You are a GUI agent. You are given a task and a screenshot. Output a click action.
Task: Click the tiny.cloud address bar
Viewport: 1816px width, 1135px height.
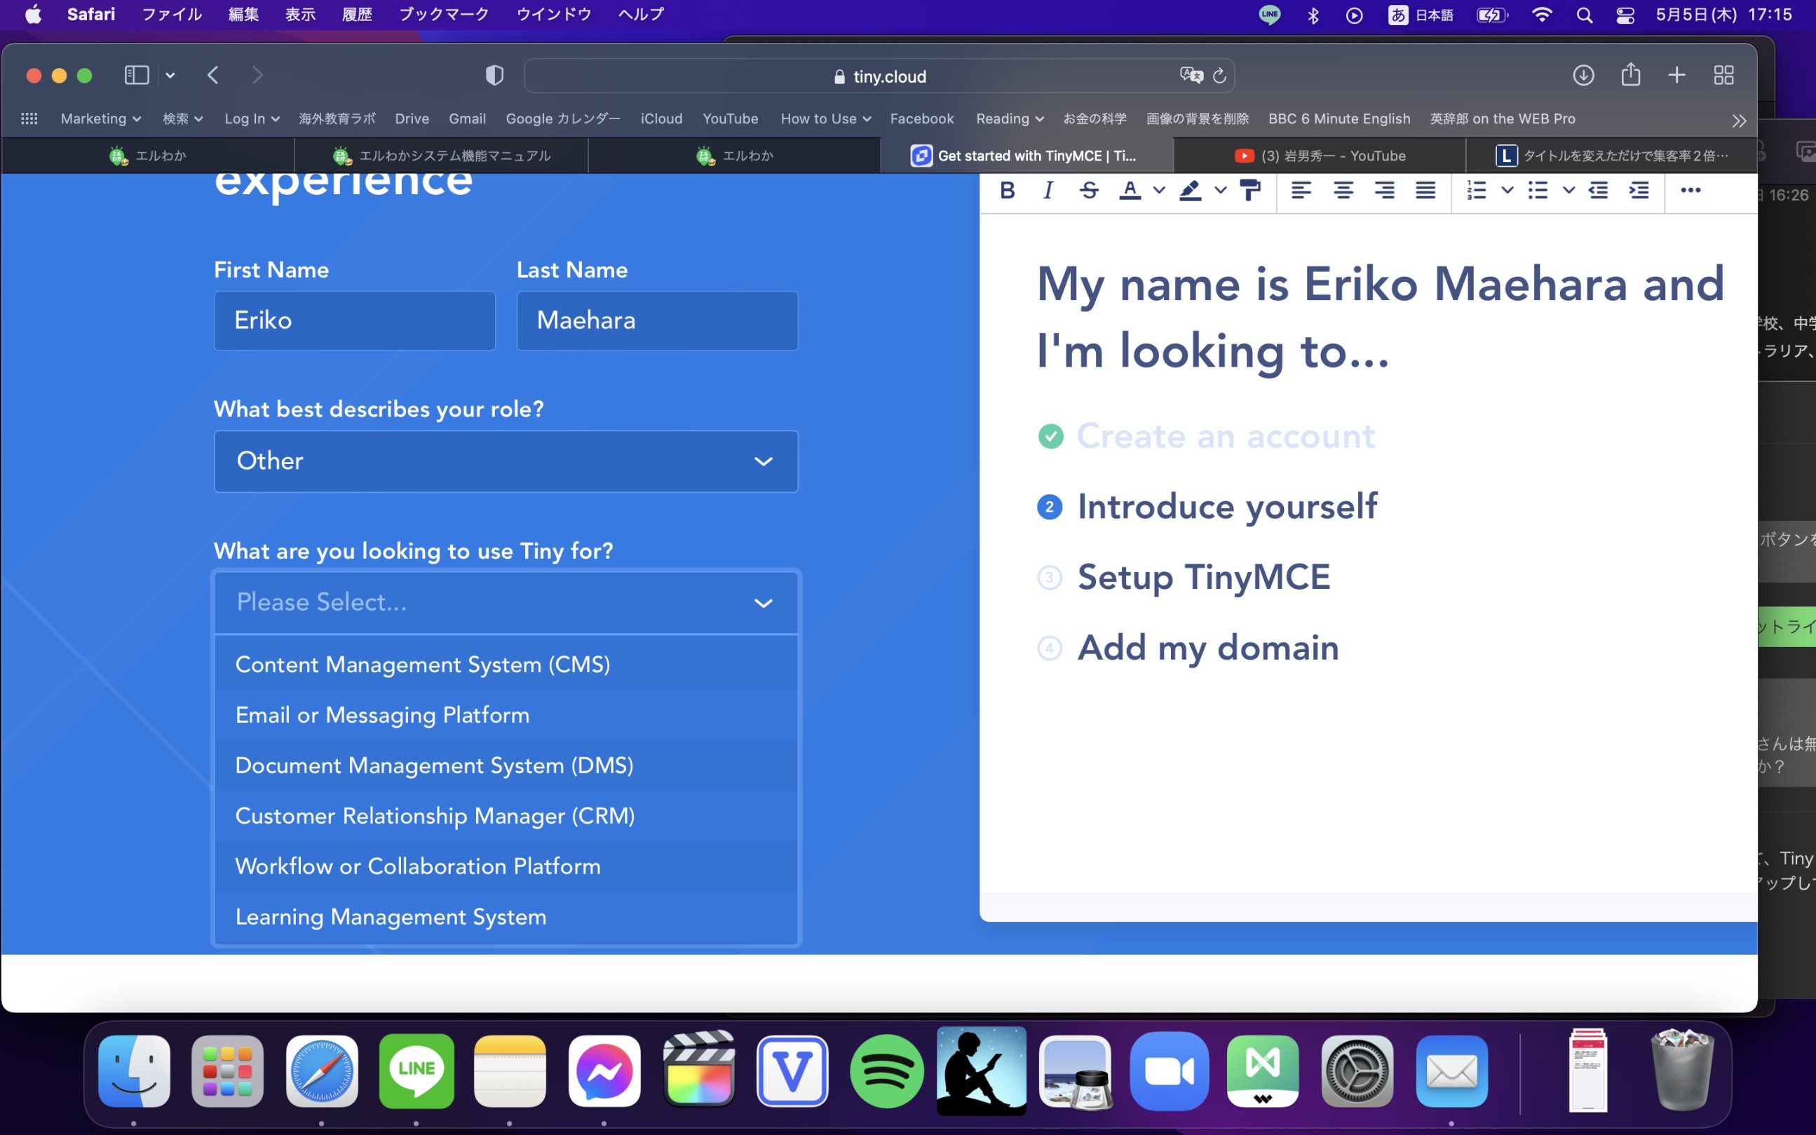(879, 76)
